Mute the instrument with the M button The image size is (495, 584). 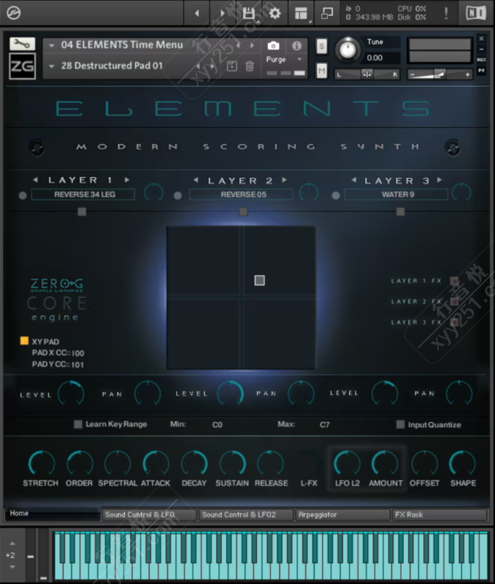[321, 70]
